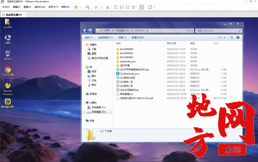258x162 pixels.
Task: Open the view options dropdown arrow
Action: 224,38
